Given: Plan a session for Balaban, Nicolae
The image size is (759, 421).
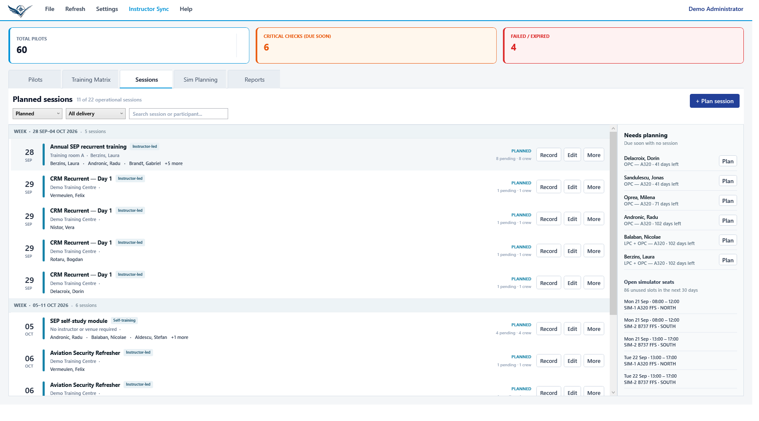Looking at the screenshot, I should click(728, 240).
